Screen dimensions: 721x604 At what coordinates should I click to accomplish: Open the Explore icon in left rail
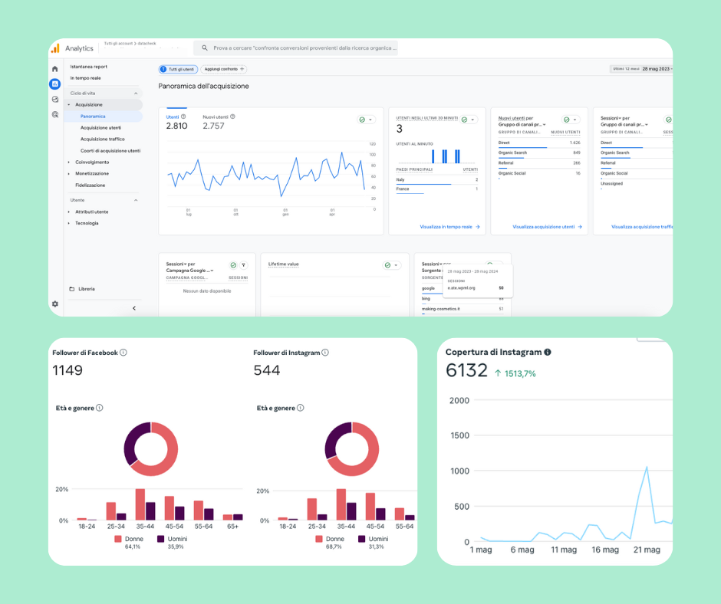click(55, 99)
